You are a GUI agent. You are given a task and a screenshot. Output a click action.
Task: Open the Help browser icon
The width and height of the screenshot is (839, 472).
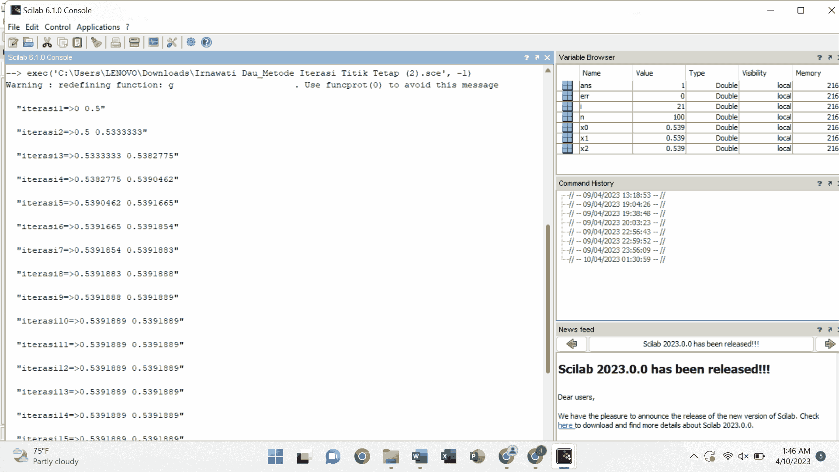207,42
